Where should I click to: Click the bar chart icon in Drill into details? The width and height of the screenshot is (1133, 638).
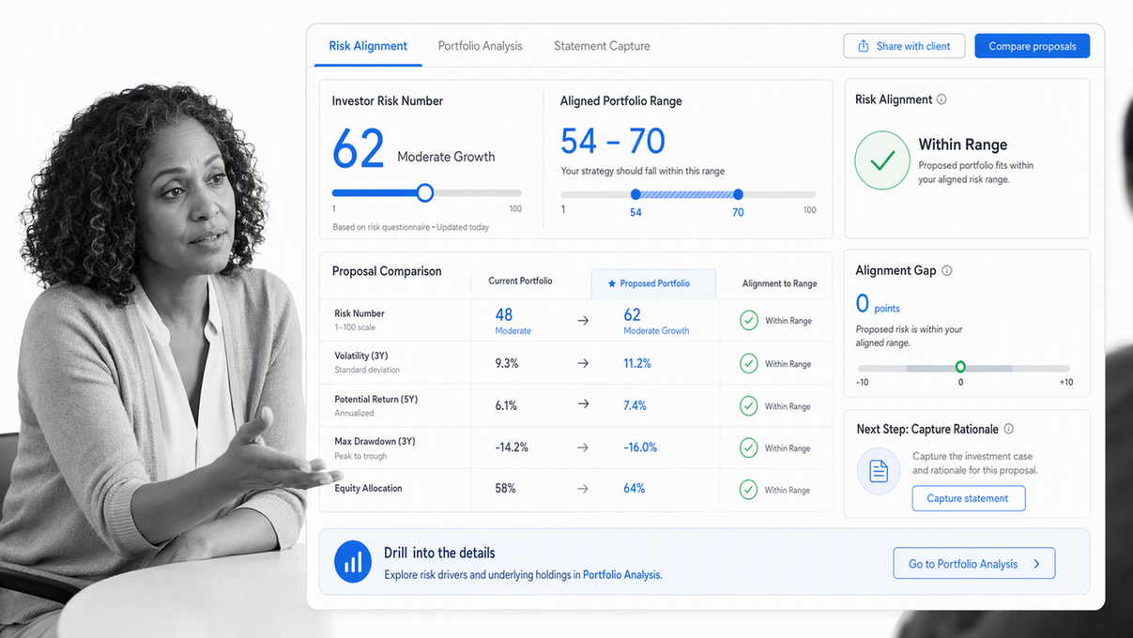(353, 563)
